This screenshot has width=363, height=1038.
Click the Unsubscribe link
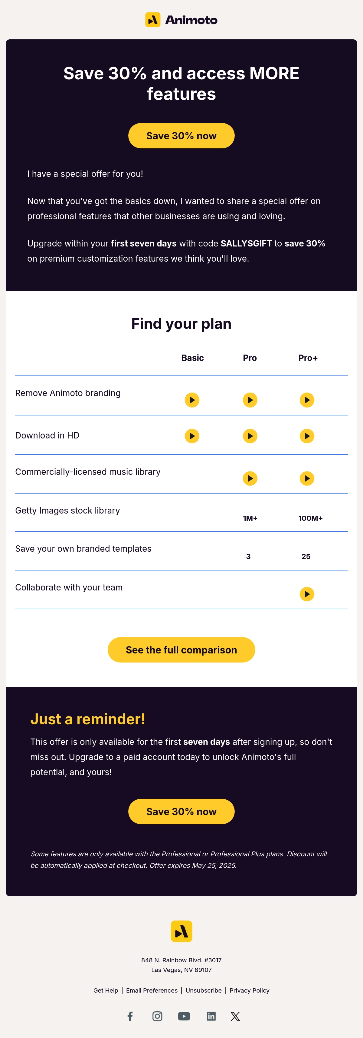[204, 990]
